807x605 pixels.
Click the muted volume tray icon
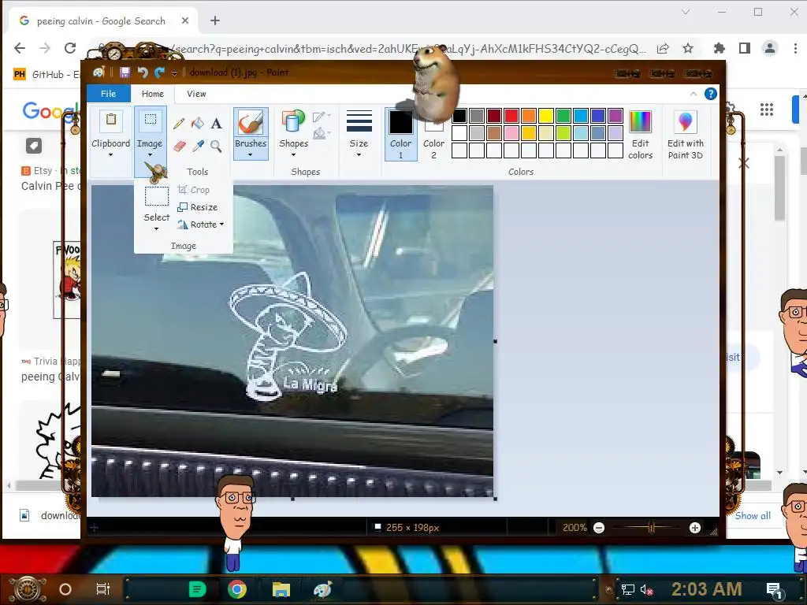(646, 589)
